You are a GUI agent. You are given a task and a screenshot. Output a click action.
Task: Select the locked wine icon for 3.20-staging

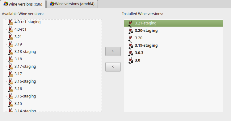pos(131,31)
